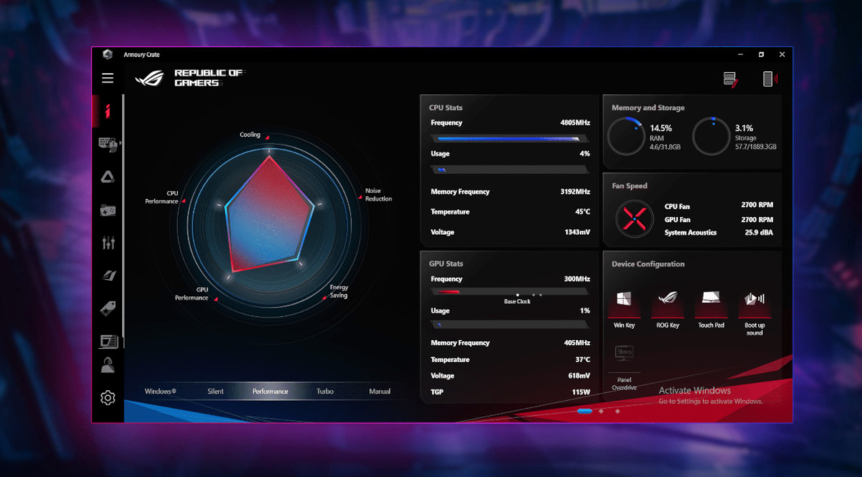Screen dimensions: 862x477
Task: Open the phone link icon at top right
Action: [769, 79]
